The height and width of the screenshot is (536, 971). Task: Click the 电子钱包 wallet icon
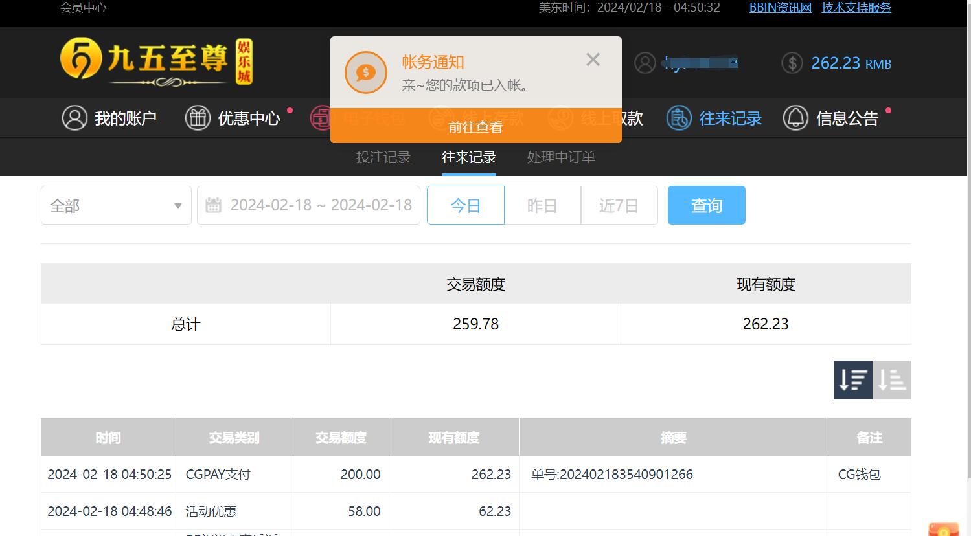pyautogui.click(x=320, y=118)
